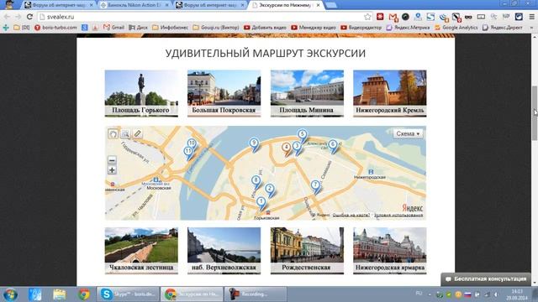The image size is (538, 302).
Task: Select the hand pan tool on the map
Action: tap(113, 133)
